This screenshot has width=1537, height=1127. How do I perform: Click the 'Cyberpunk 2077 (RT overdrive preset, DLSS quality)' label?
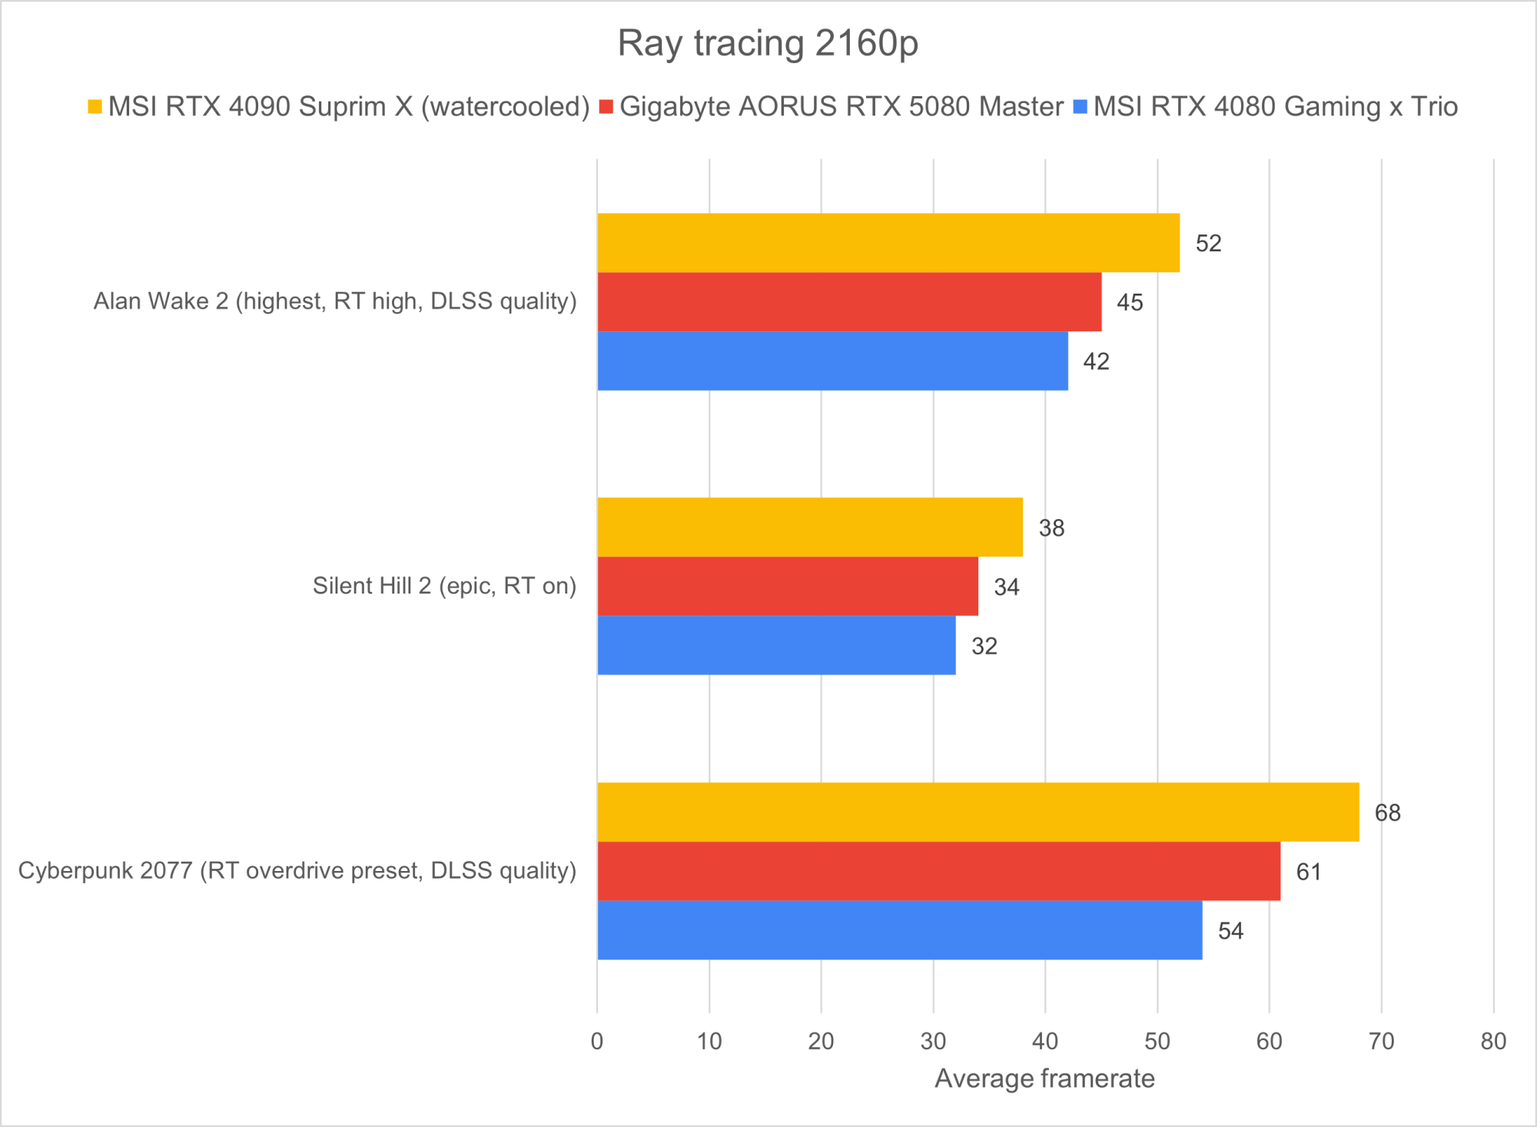click(x=297, y=870)
